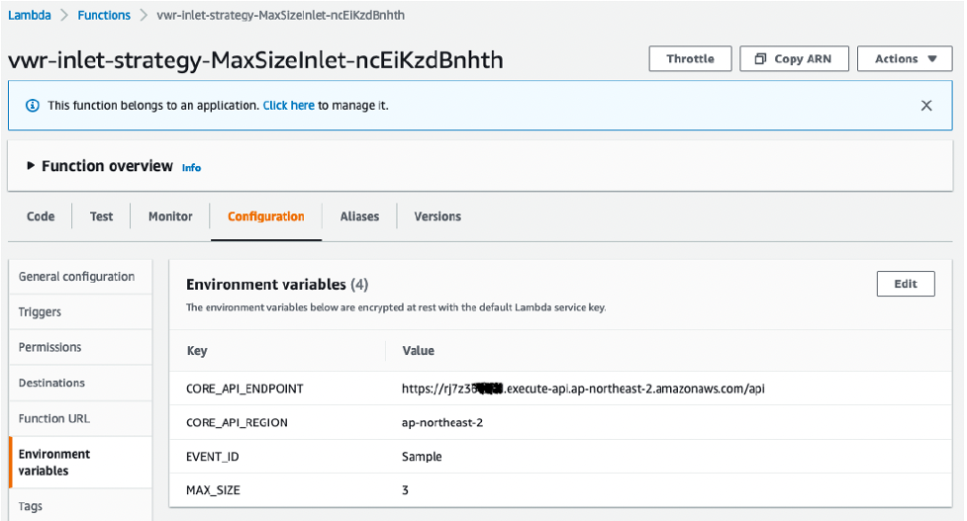Switch to the Test tab
Image resolution: width=967 pixels, height=521 pixels.
101,217
